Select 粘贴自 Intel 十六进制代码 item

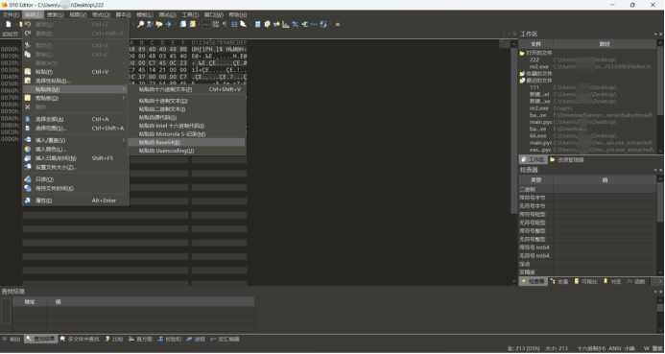click(186, 126)
